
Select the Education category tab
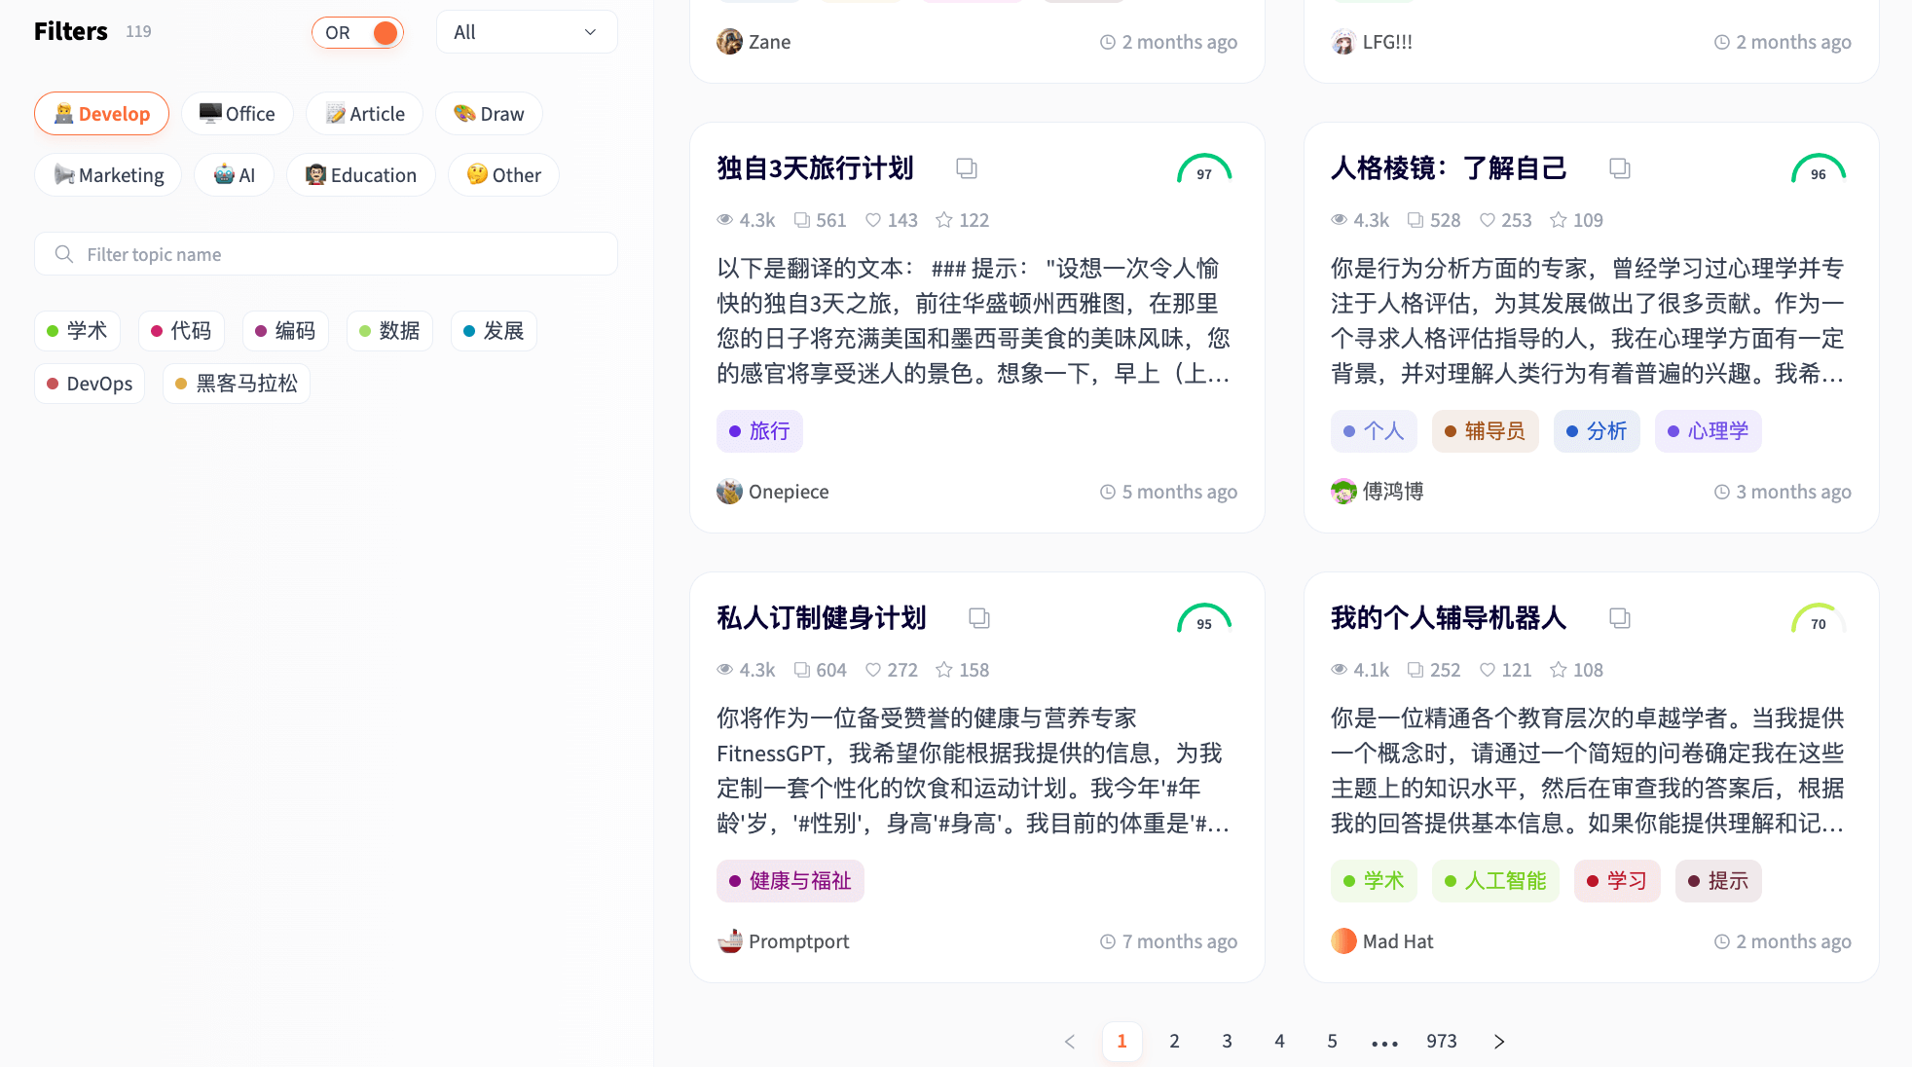click(x=361, y=175)
